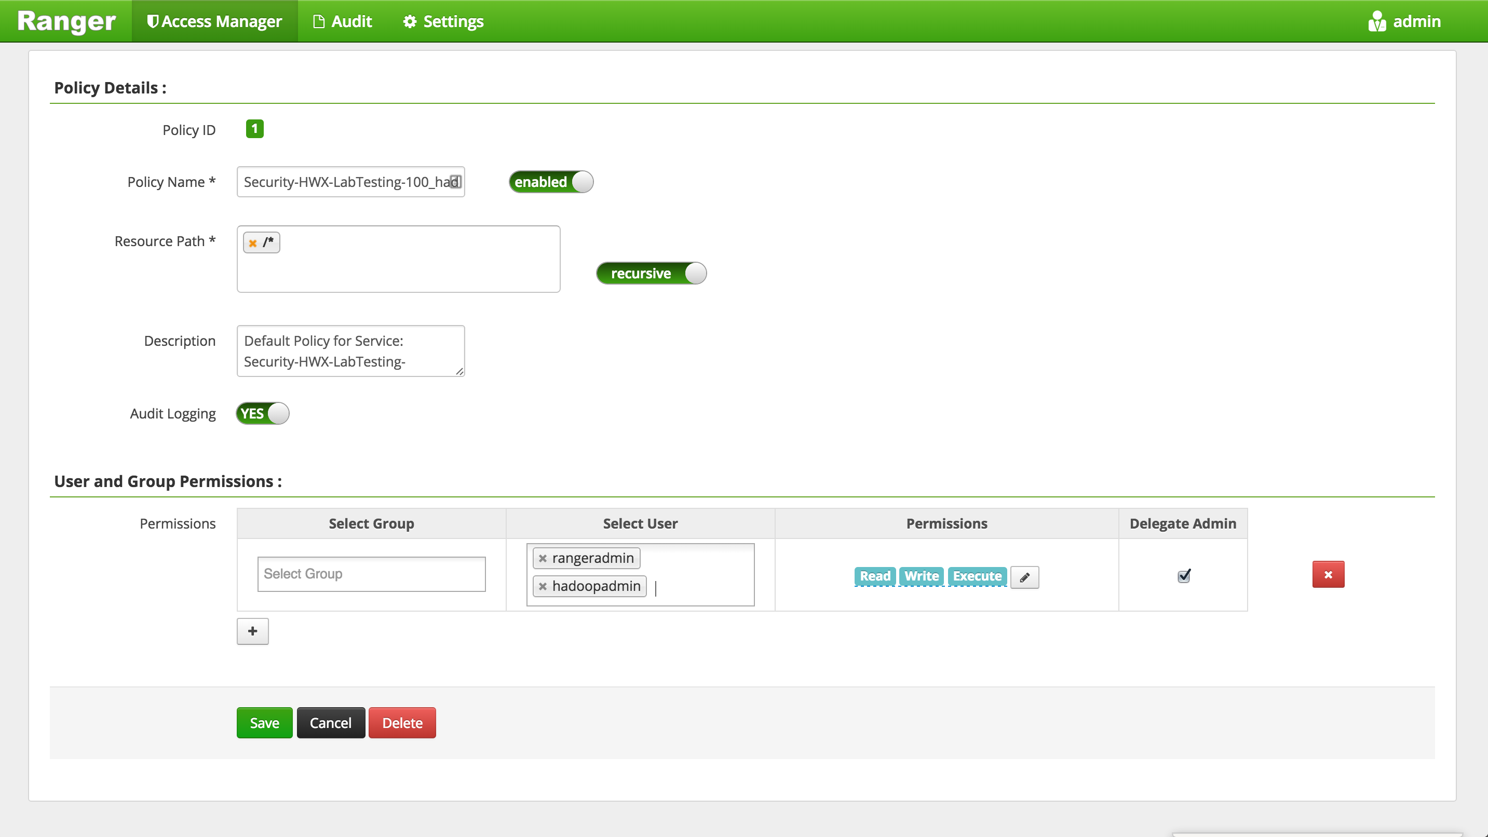Click the Select User column header
1488x837 pixels.
click(641, 523)
